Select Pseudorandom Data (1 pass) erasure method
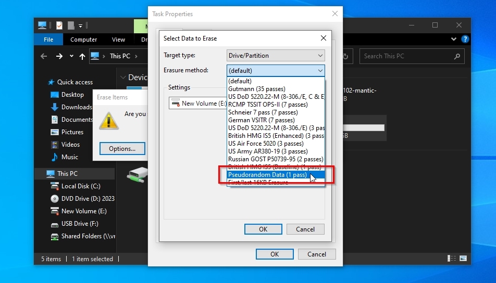Viewport: 496px width, 283px height. (x=276, y=175)
